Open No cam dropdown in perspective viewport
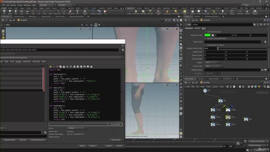The width and height of the screenshot is (270, 152). tap(173, 29)
